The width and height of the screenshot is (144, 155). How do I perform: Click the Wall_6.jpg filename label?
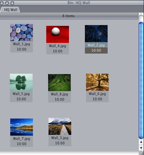click(97, 94)
